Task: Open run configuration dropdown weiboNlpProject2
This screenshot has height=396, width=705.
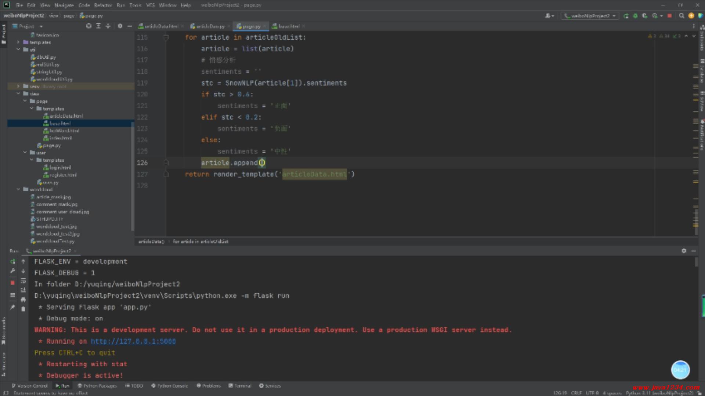Action: (x=590, y=16)
